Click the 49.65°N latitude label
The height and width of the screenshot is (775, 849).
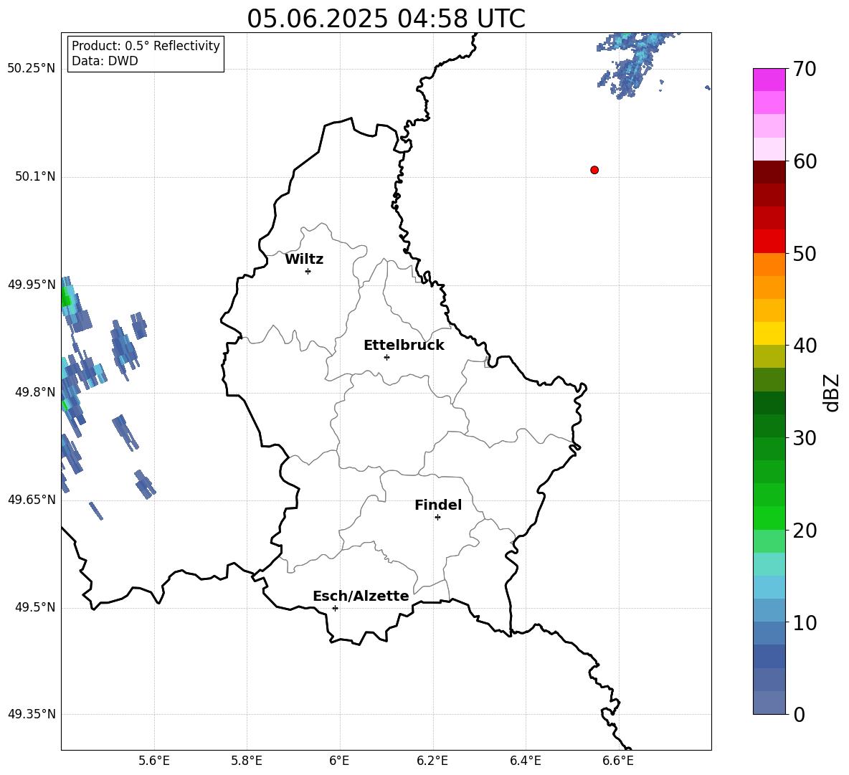click(32, 500)
